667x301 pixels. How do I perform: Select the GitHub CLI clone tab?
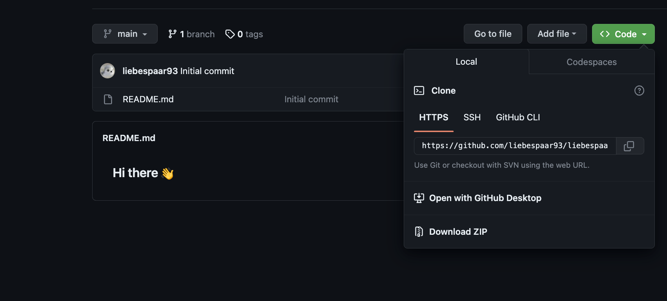tap(518, 117)
